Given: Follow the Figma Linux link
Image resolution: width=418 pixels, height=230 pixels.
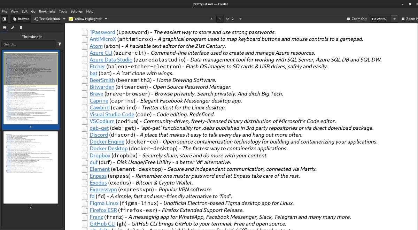Looking at the screenshot, I should [x=104, y=203].
